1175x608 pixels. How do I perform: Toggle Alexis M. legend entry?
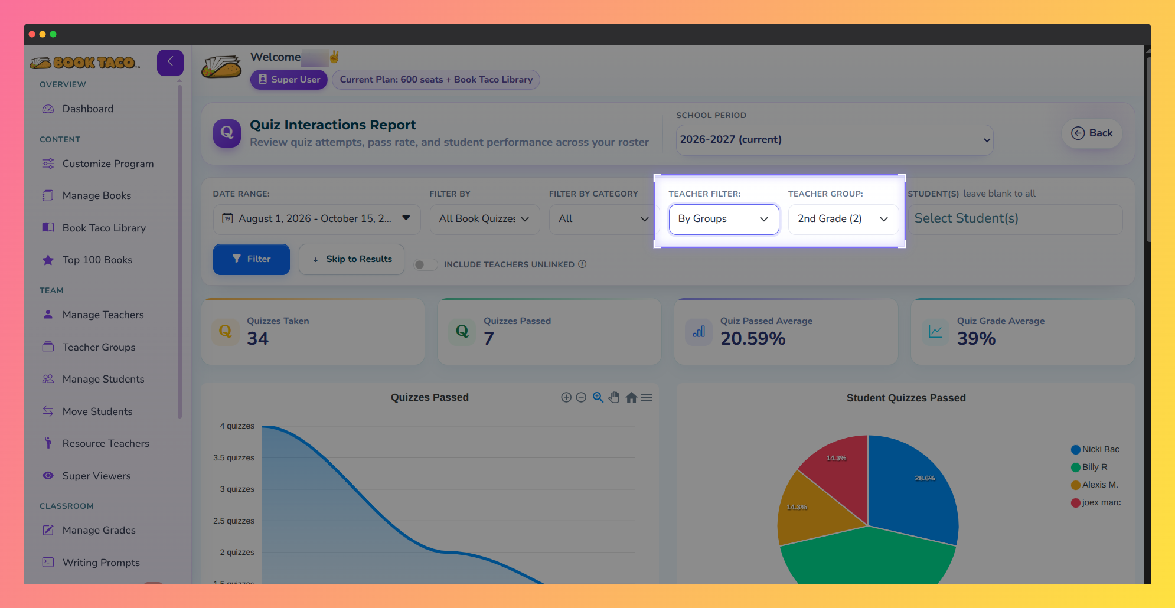tap(1095, 485)
